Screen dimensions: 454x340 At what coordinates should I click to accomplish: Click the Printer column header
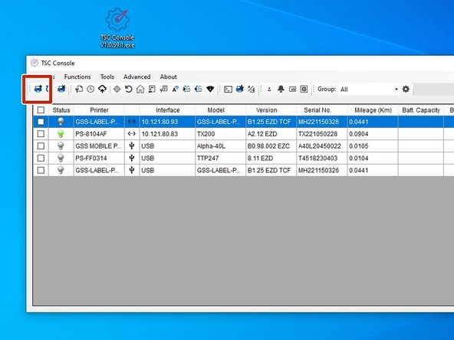99,110
